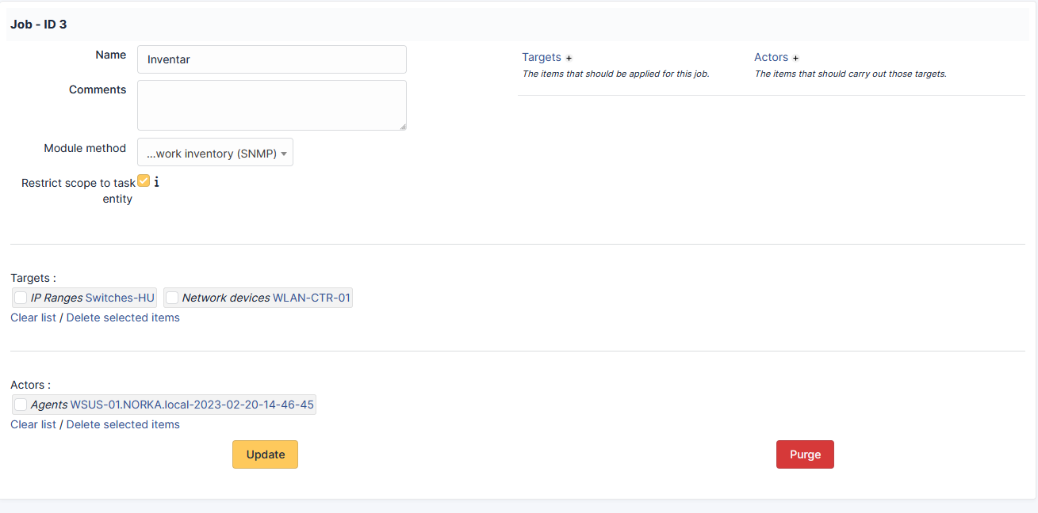The image size is (1038, 513).
Task: Clear the Targets list
Action: (x=33, y=317)
